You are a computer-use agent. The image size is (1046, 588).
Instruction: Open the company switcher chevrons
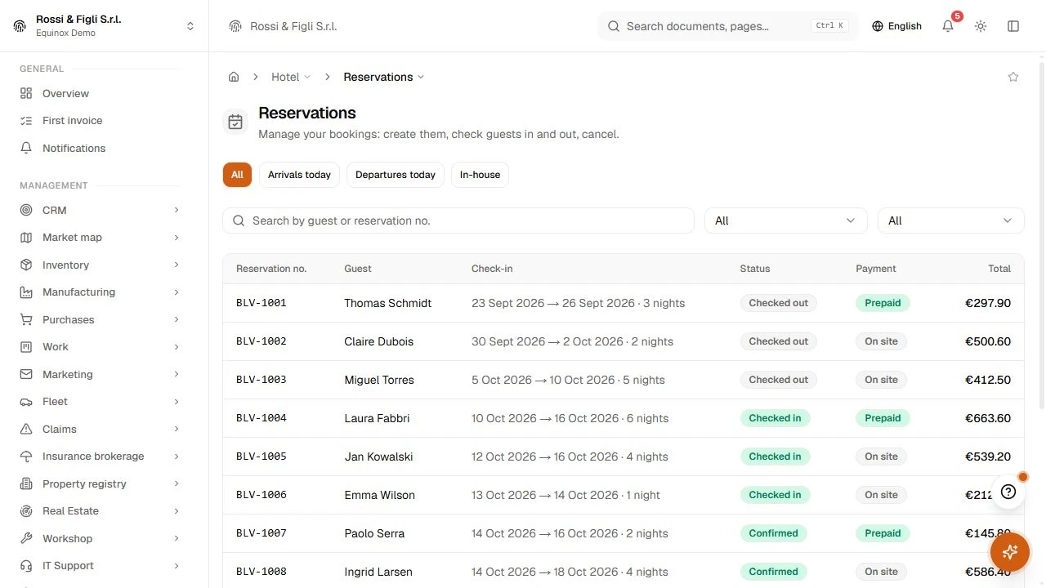pos(190,26)
